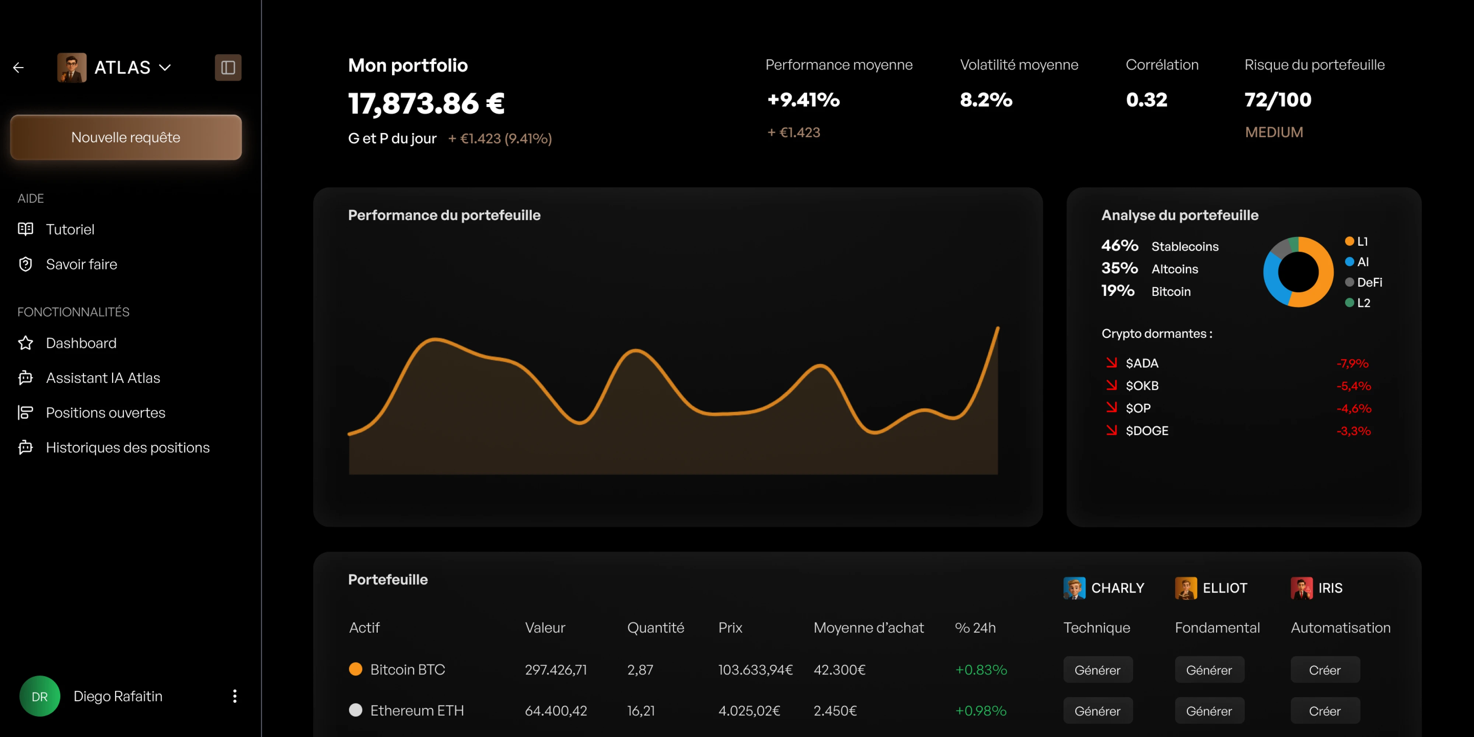Click the DR user avatar
This screenshot has width=1474, height=737.
(39, 696)
